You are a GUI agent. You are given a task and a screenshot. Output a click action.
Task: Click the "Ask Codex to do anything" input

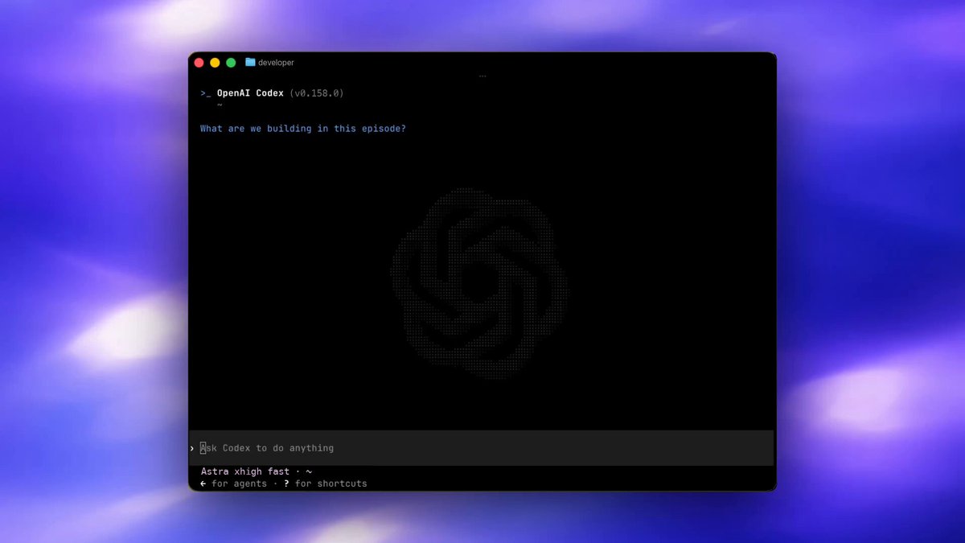(x=481, y=448)
